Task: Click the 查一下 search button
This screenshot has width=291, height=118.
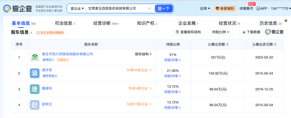Action: click(164, 9)
